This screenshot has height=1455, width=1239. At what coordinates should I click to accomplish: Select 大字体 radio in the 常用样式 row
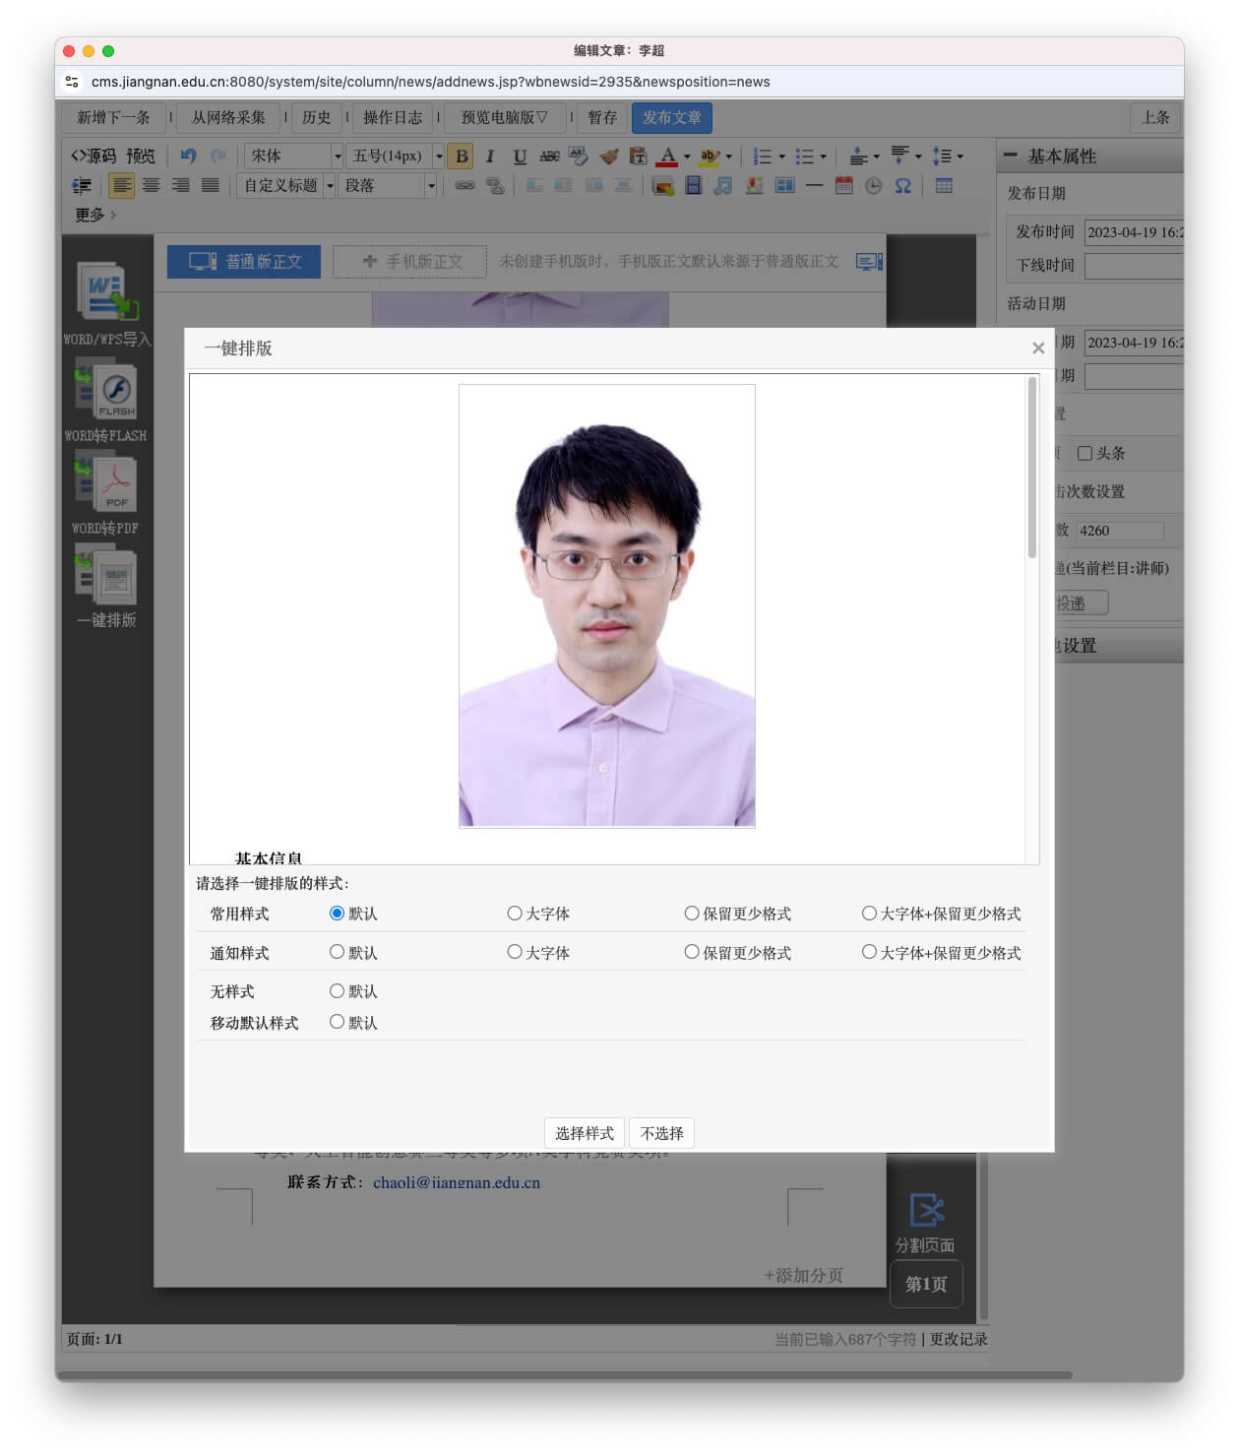coord(515,914)
